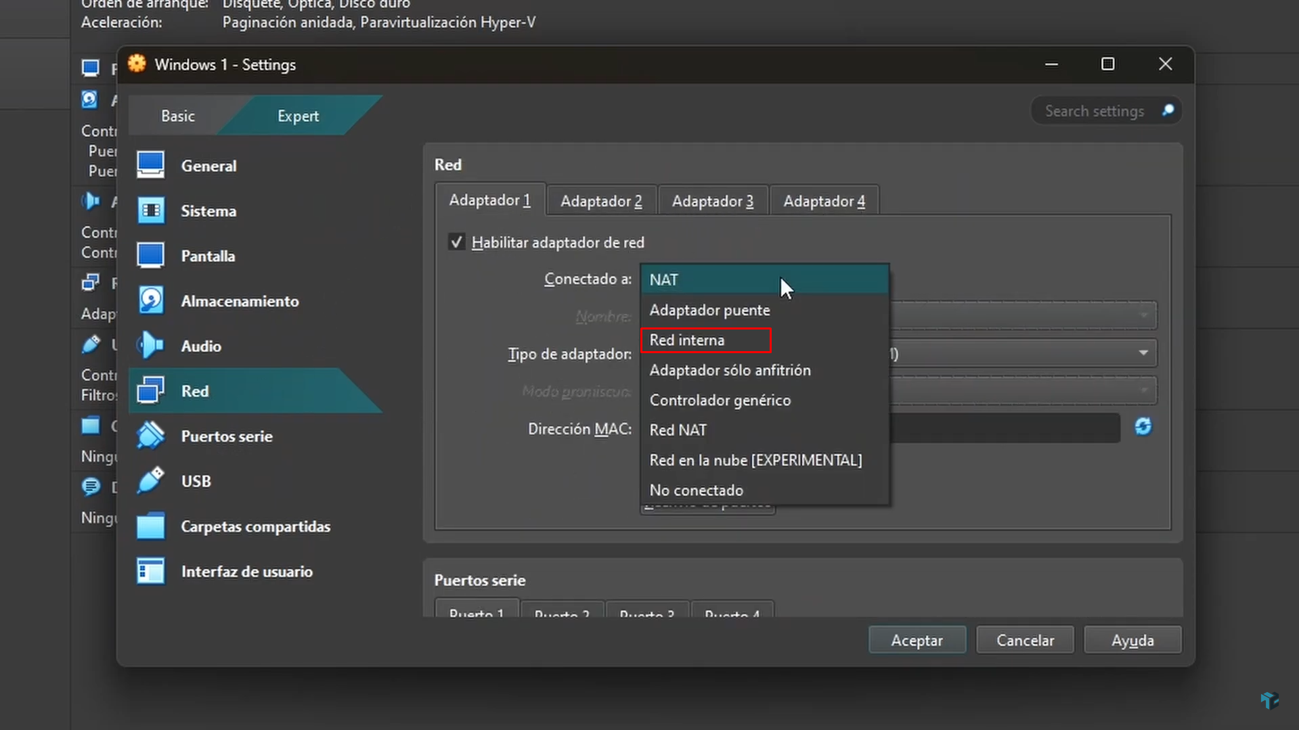Open the Adaptador 4 tab
Image resolution: width=1299 pixels, height=730 pixels.
click(x=824, y=200)
